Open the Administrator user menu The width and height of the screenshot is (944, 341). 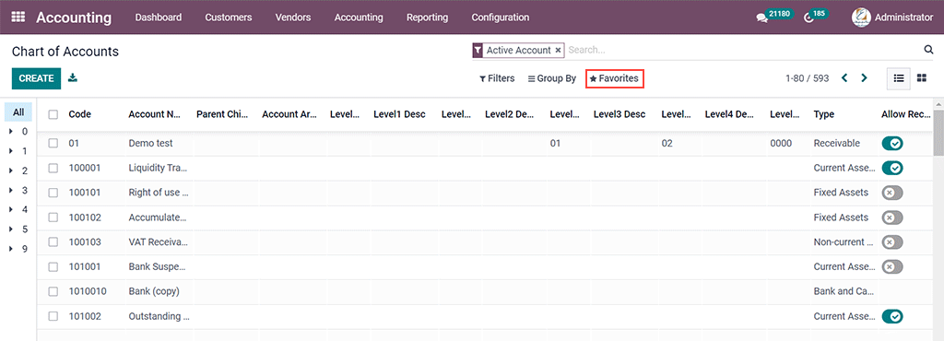(892, 18)
